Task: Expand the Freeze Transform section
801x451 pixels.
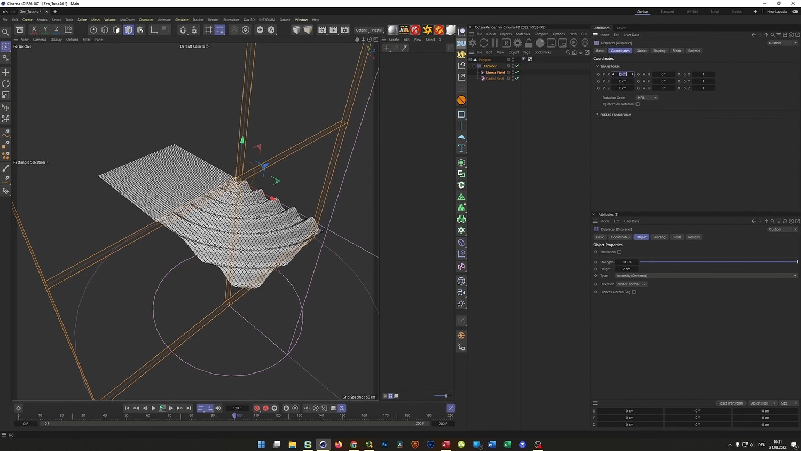Action: 615,114
